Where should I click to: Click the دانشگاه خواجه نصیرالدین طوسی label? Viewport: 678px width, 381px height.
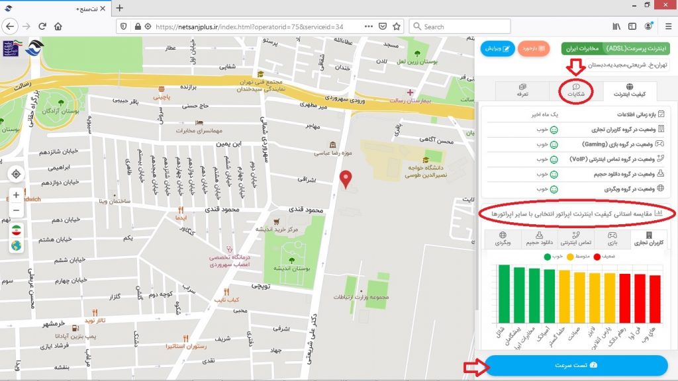coord(426,171)
